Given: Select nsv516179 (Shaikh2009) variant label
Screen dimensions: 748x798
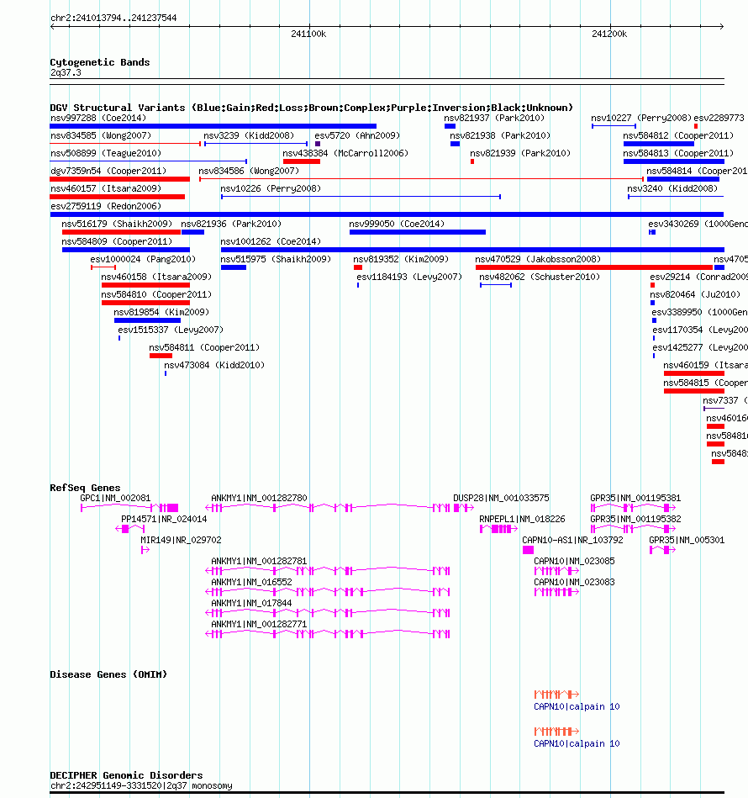Looking at the screenshot, I should click(117, 224).
